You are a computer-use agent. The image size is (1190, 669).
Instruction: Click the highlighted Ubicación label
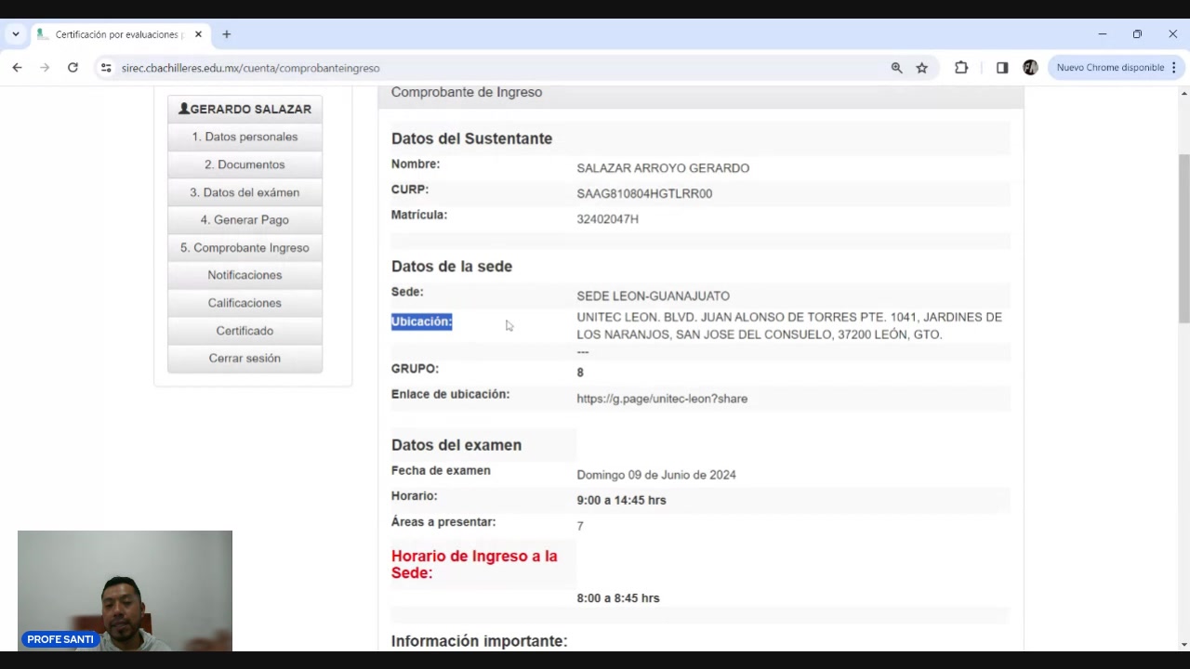pyautogui.click(x=421, y=321)
